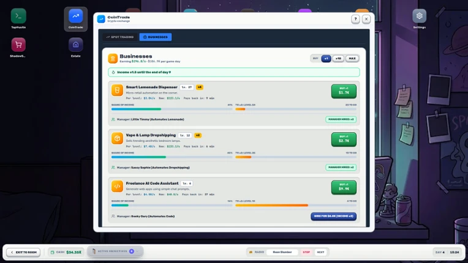Click the Dropshipping progress to next multiplier bar
468x263 pixels.
296,157
